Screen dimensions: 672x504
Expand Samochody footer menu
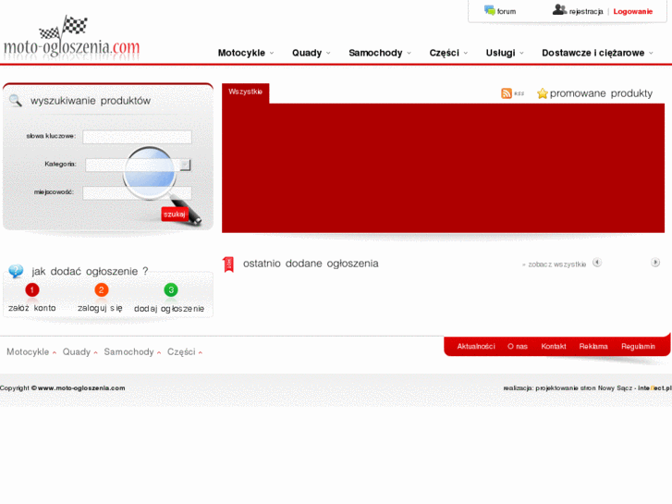(132, 351)
